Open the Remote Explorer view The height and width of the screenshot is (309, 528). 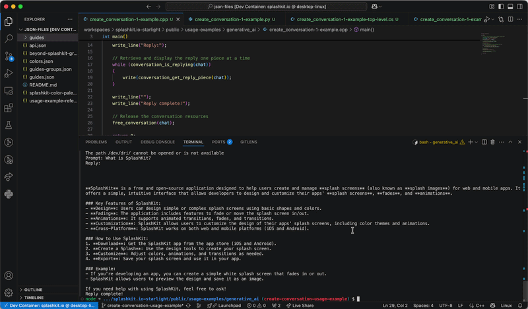coord(9,90)
